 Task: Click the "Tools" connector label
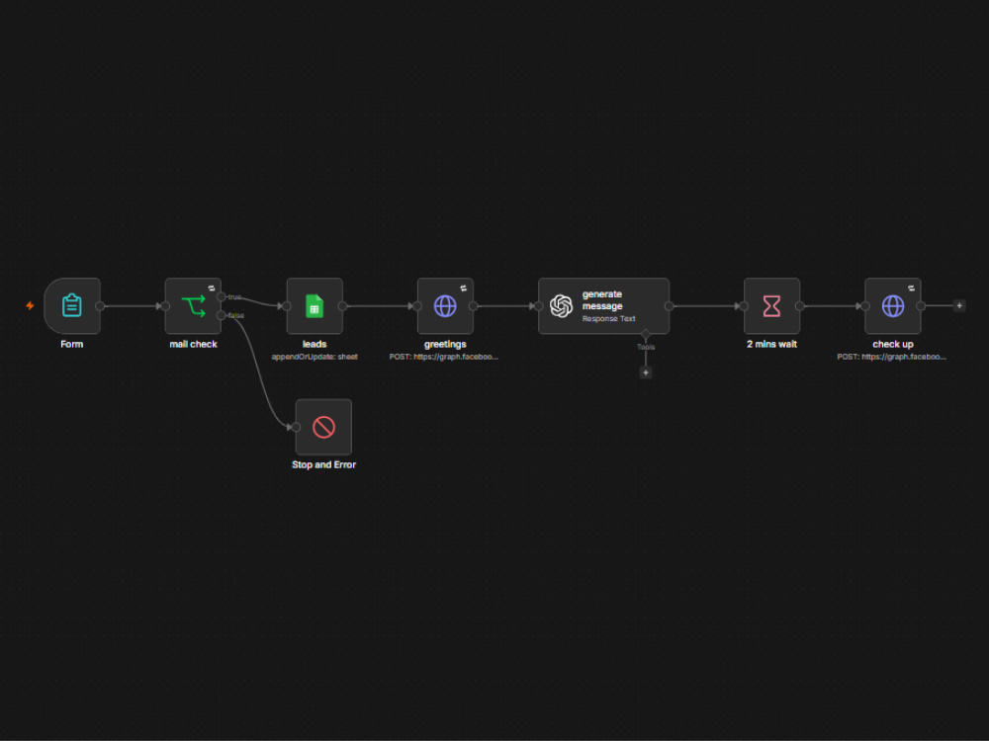tap(645, 347)
